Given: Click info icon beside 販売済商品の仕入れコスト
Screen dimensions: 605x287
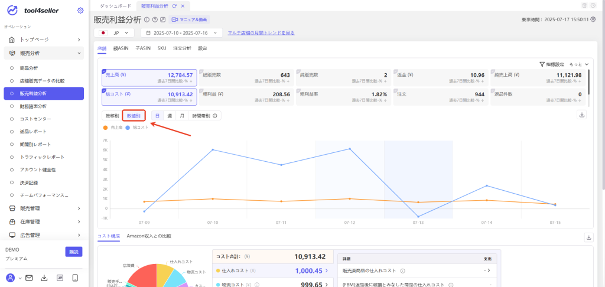Looking at the screenshot, I should coord(402,271).
